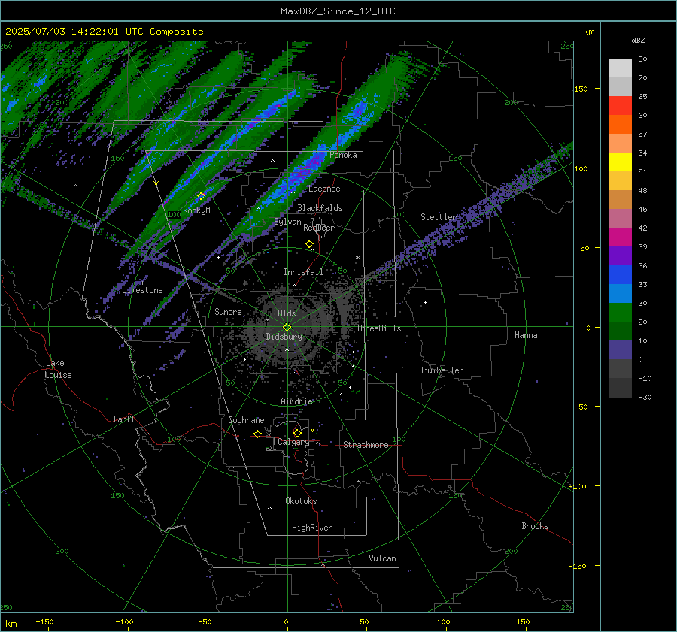Click the HighRiver label

(x=312, y=528)
